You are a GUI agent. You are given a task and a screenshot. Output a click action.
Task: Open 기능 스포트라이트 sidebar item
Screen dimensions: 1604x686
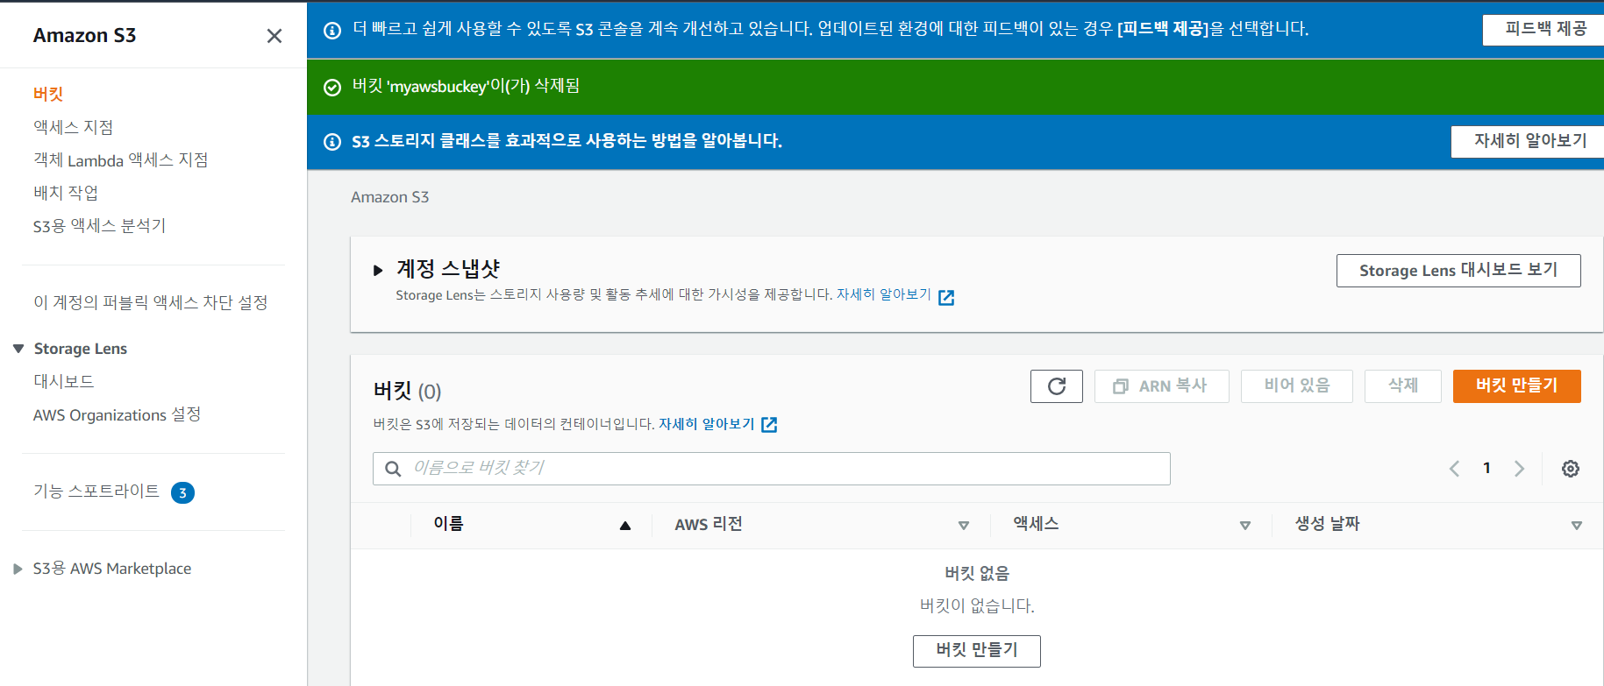click(x=96, y=492)
